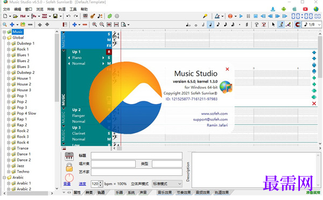Collapse the Global folder
Viewport: 323px width, 200px height.
4,38
